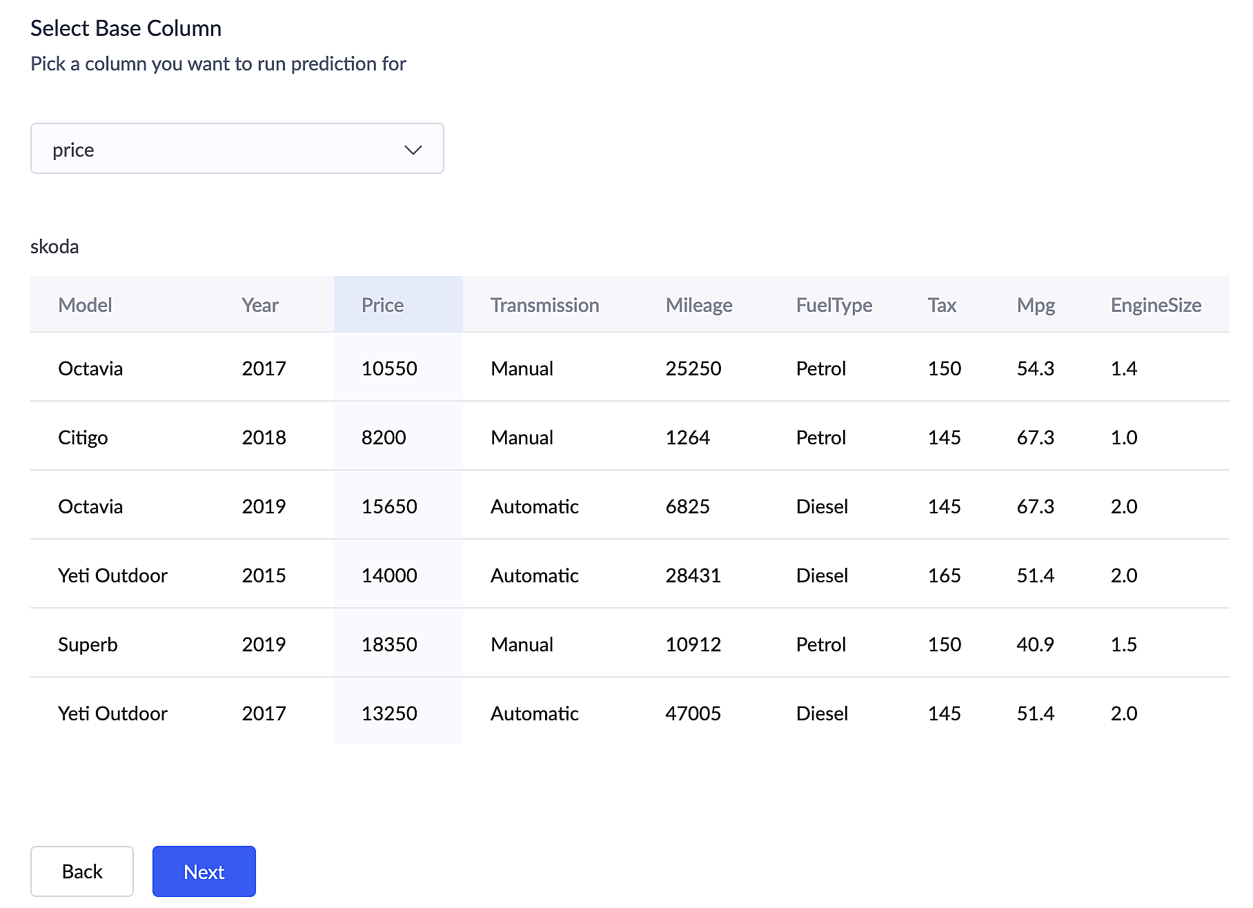
Task: Click price value 10550
Action: pos(389,368)
